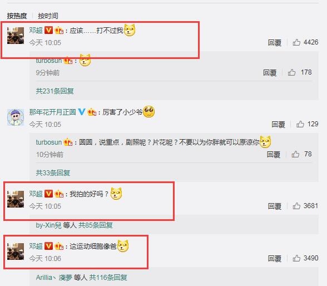Click 邓超's avatar on 我拍的好吗 comment
This screenshot has width=327, height=286.
coord(16,199)
